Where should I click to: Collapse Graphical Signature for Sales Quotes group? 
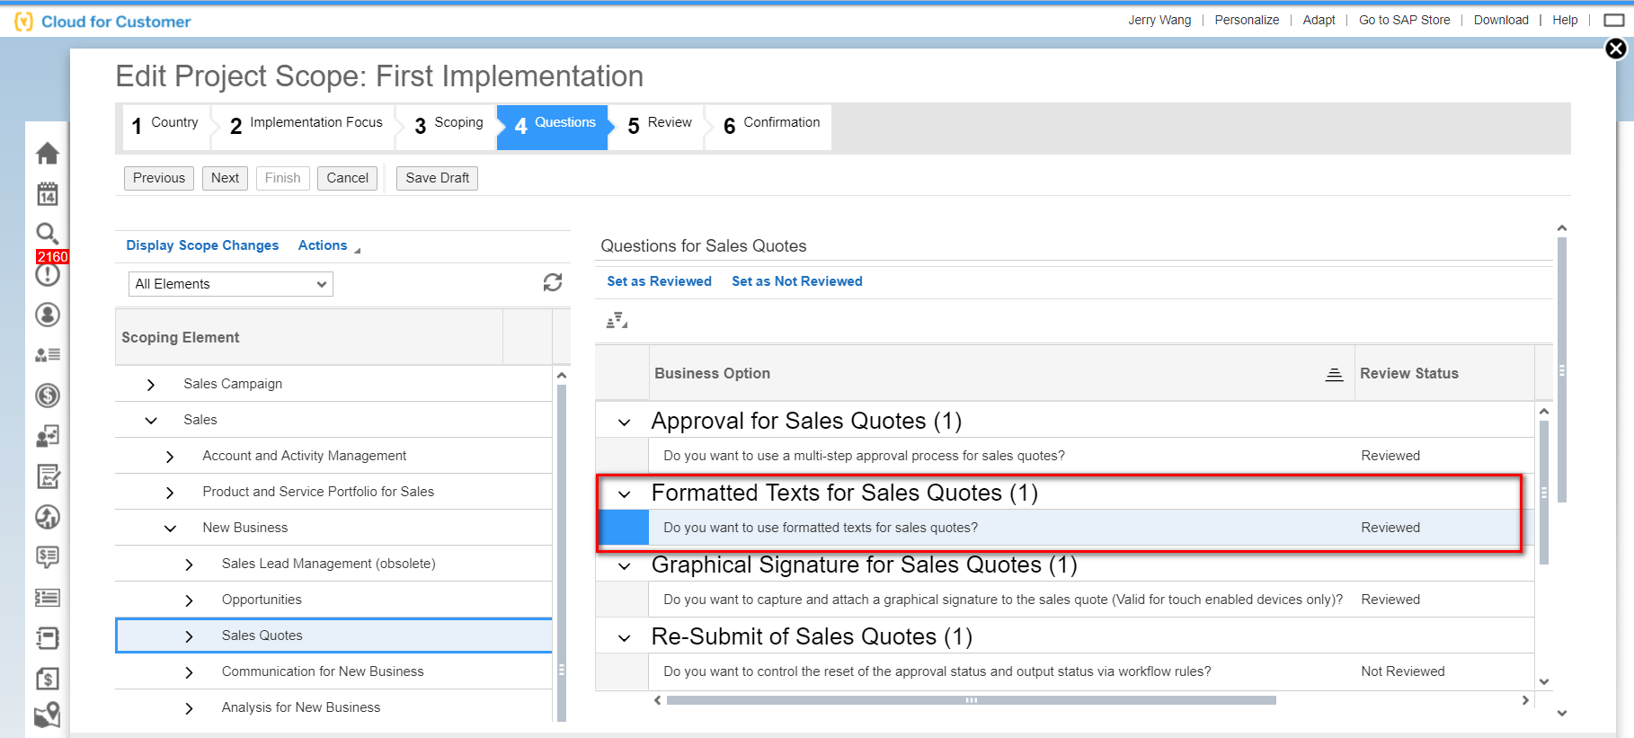tap(624, 566)
